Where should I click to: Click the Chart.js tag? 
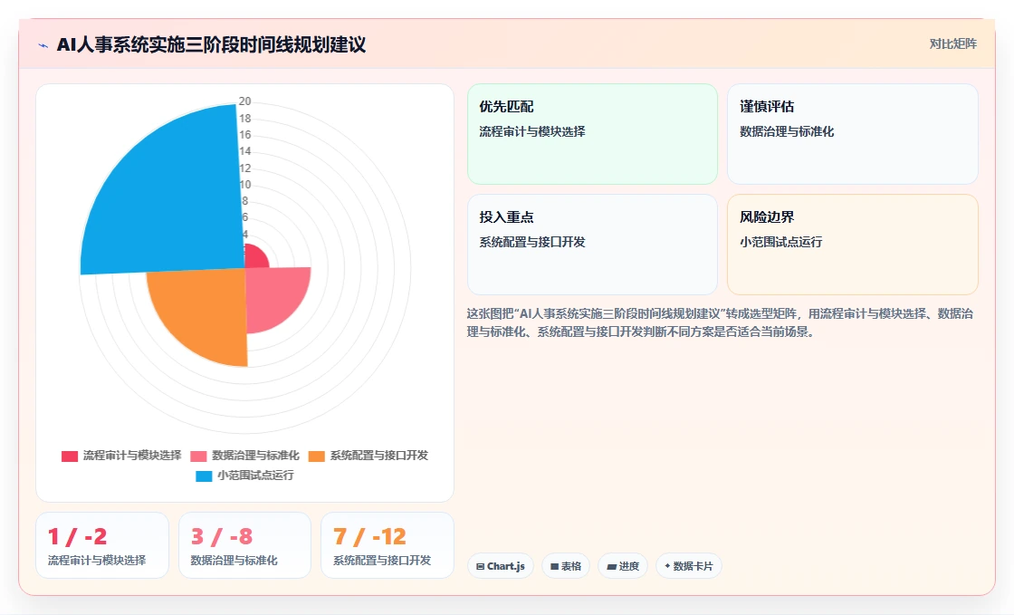click(501, 566)
